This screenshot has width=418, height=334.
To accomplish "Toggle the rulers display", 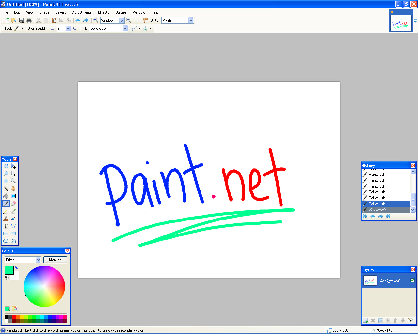I will pos(146,20).
